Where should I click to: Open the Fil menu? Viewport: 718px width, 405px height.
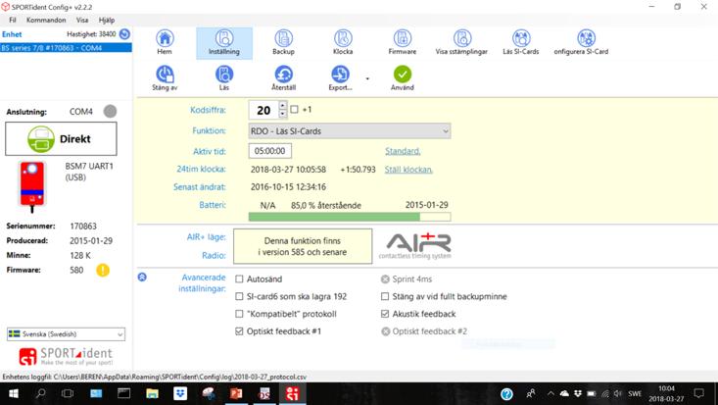[13, 20]
